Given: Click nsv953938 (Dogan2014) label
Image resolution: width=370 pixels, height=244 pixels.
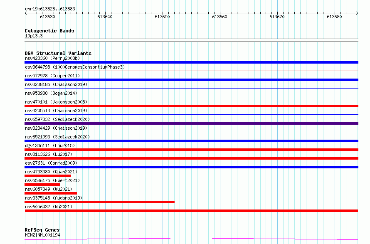Looking at the screenshot, I should pyautogui.click(x=51, y=93).
